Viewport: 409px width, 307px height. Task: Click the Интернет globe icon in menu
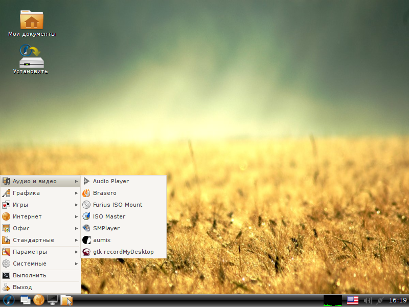6,216
